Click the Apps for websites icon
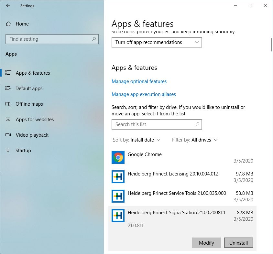273x254 pixels. pos(8,120)
